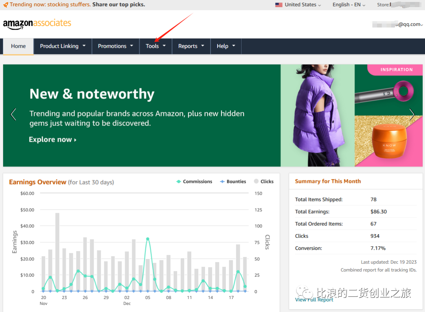
Task: Toggle Bounties series in chart legend
Action: click(233, 181)
